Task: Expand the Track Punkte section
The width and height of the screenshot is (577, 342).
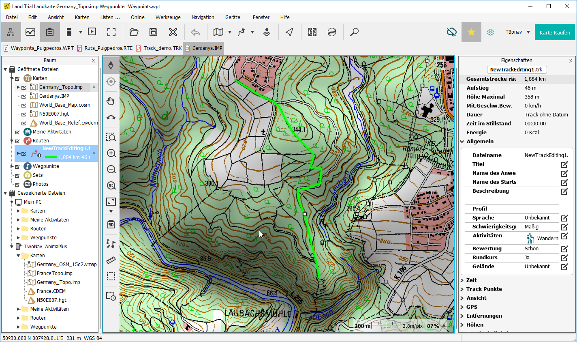Action: click(484, 289)
